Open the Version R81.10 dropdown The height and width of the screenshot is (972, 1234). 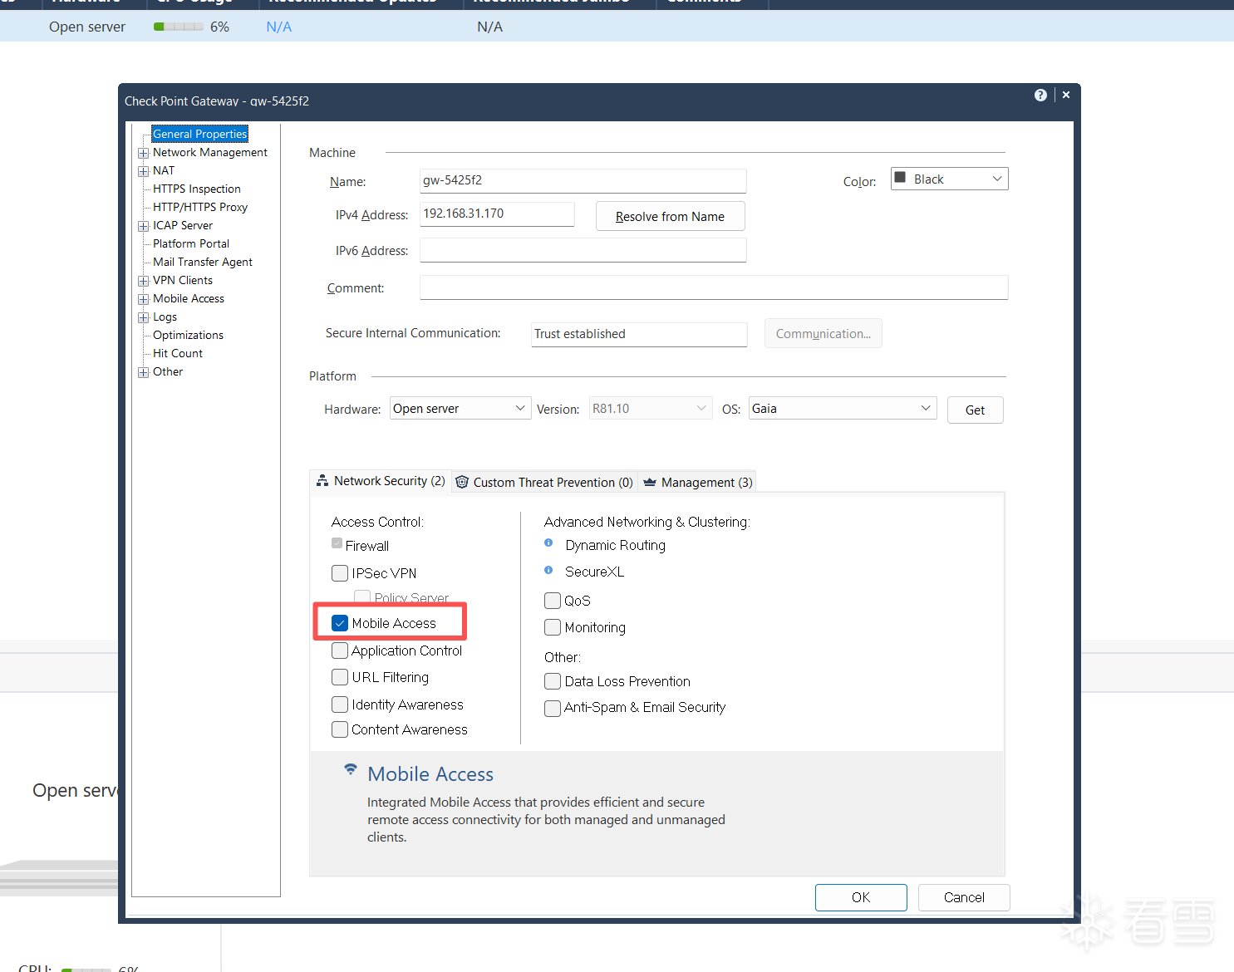point(651,408)
